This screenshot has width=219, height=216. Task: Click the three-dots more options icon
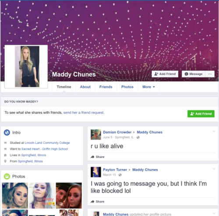pyautogui.click(x=210, y=74)
